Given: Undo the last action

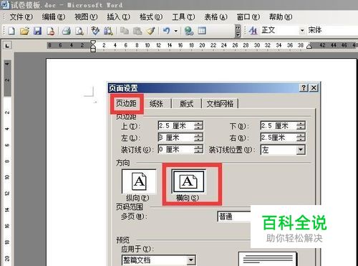Looking at the screenshot, I should click(x=166, y=31).
